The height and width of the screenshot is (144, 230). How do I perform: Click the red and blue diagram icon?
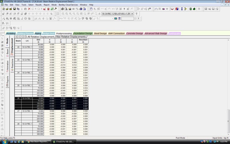pos(177,9)
